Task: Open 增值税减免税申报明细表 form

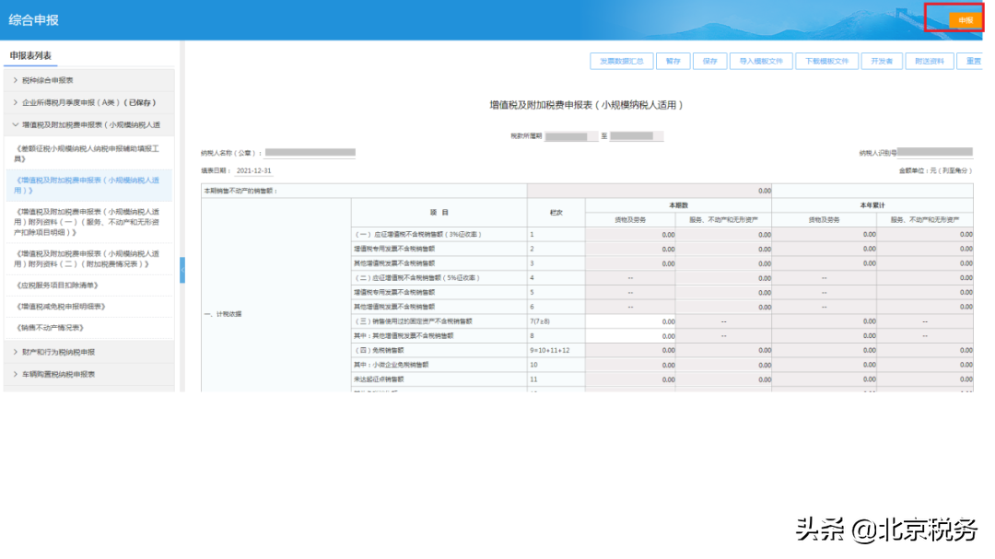Action: click(88, 307)
